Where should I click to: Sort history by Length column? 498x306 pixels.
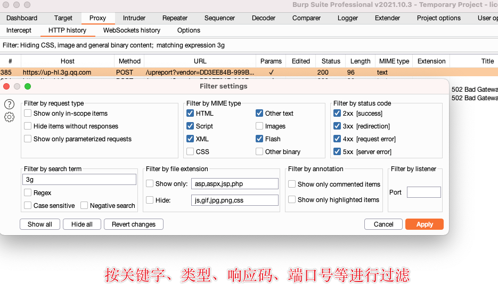point(361,61)
